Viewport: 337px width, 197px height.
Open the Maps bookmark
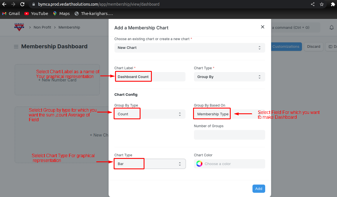(x=61, y=14)
